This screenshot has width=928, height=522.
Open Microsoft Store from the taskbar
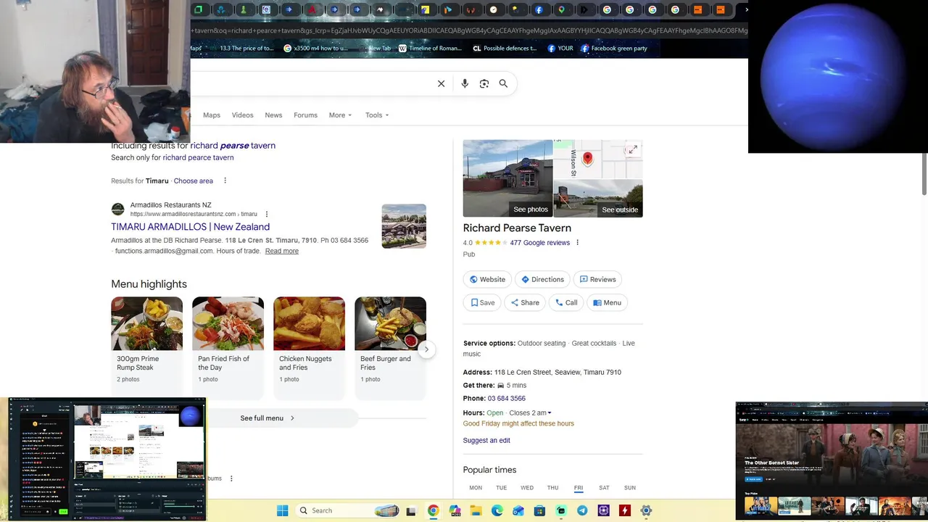(x=539, y=510)
